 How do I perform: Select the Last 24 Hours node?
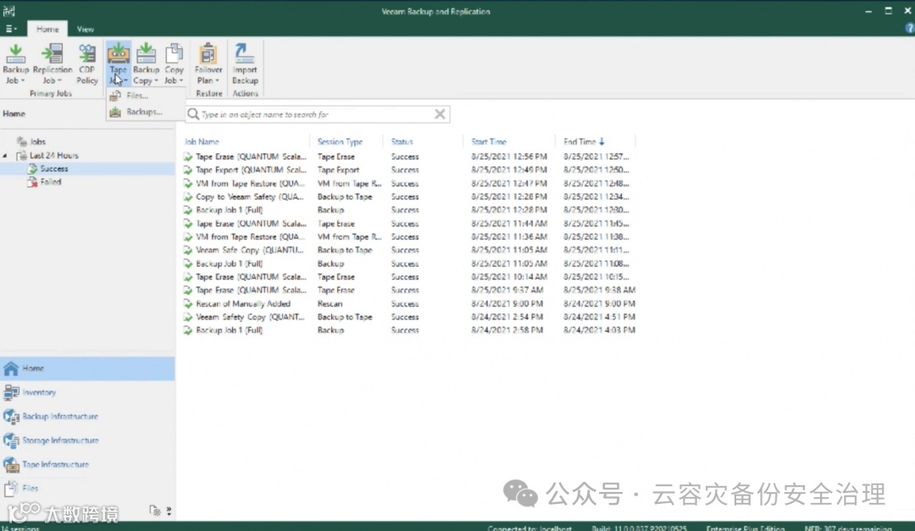53,156
